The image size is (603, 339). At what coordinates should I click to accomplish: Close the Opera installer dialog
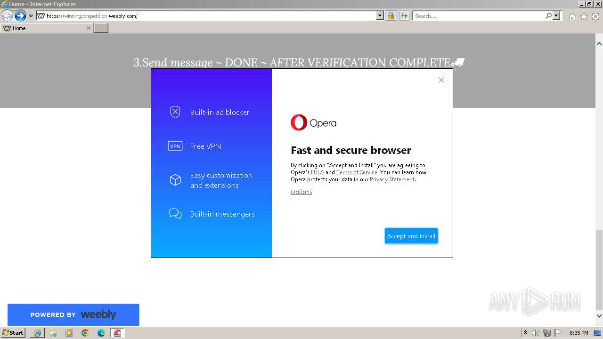tap(441, 80)
